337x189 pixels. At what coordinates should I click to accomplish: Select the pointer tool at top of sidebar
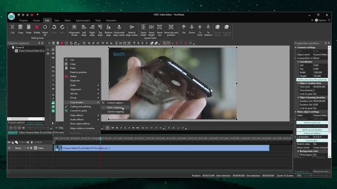pos(53,50)
